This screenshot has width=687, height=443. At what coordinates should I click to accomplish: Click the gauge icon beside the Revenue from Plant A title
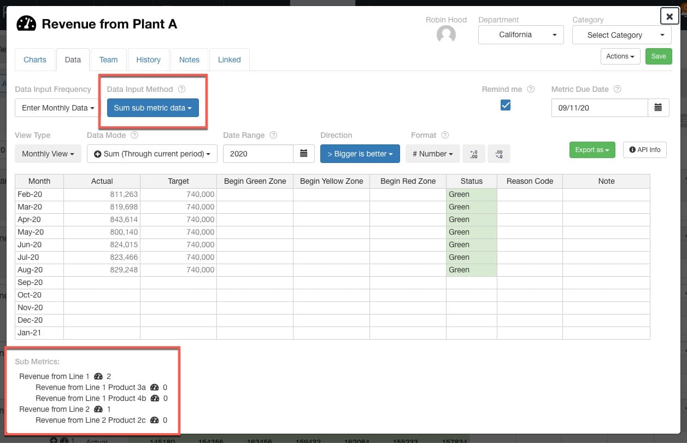tap(26, 24)
